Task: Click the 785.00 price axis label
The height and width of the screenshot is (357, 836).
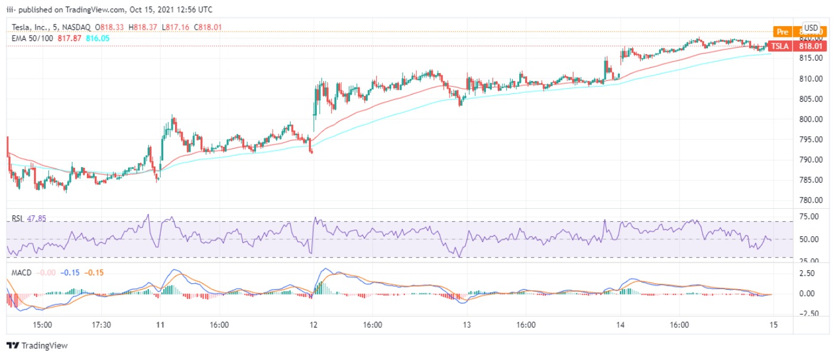Action: (x=811, y=180)
